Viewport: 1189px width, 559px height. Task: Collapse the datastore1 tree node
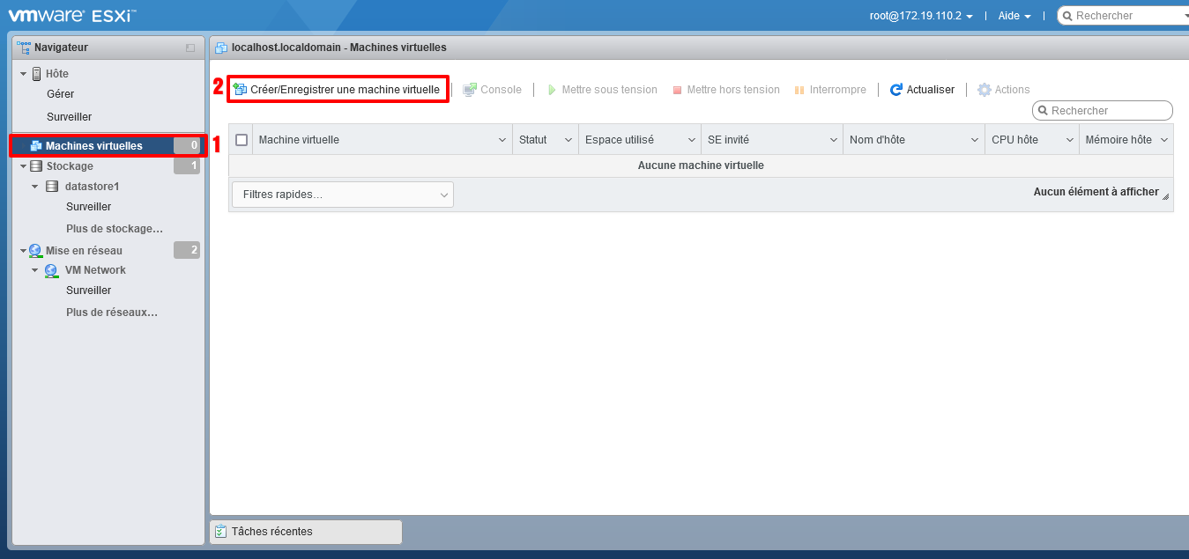click(x=35, y=187)
